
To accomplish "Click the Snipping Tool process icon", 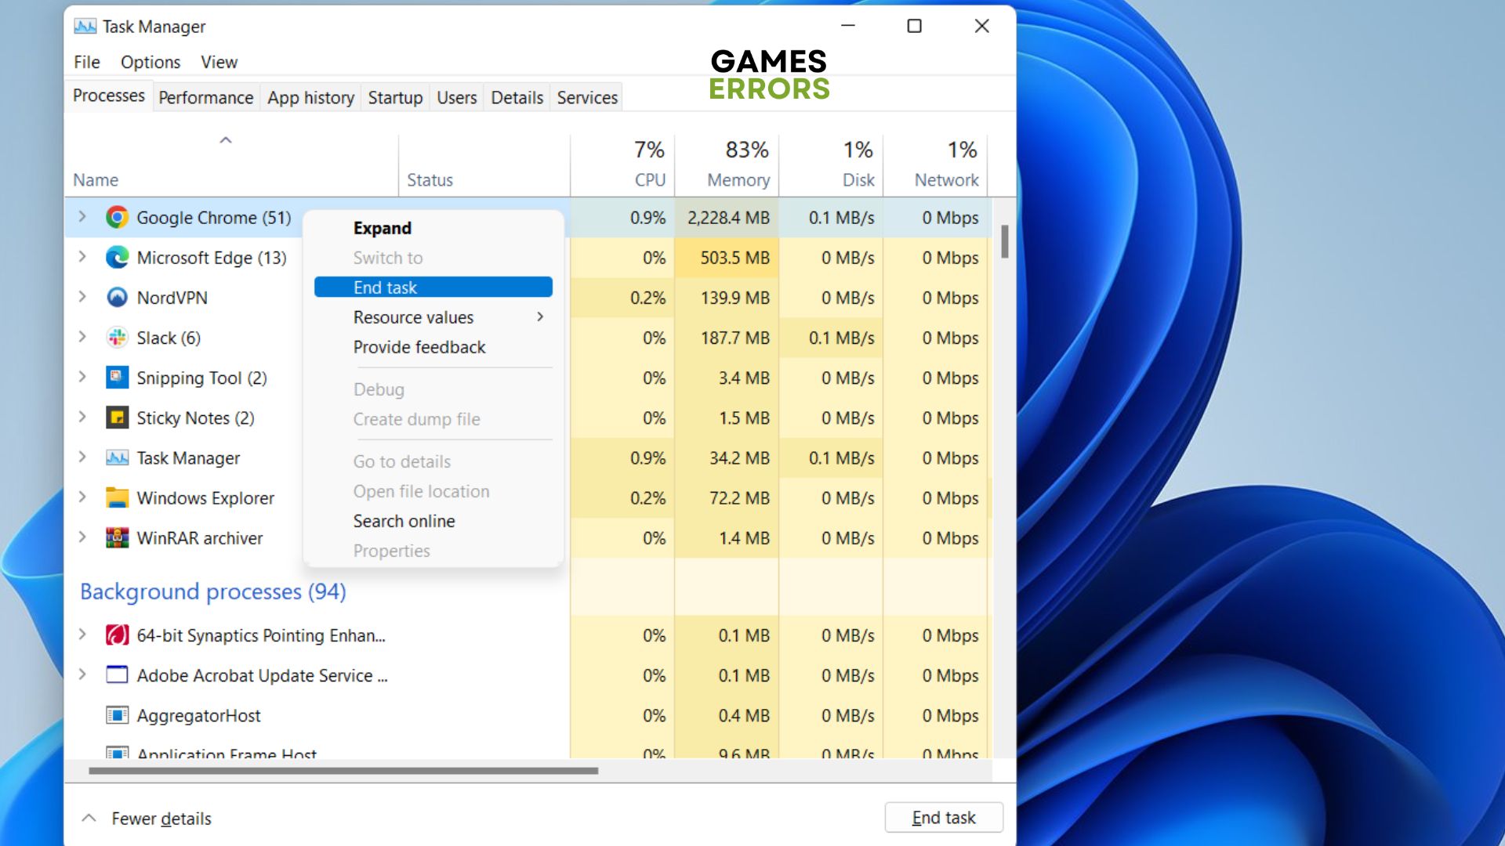I will coord(117,378).
